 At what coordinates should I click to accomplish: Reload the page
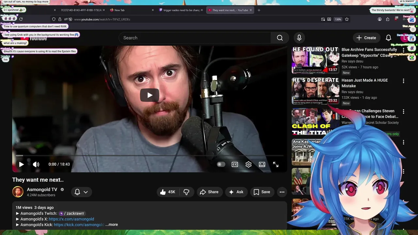(x=21, y=19)
